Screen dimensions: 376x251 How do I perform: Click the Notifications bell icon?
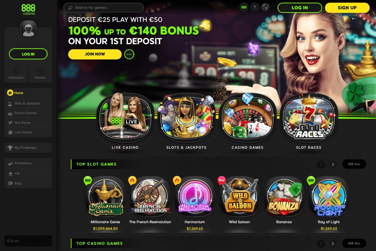[16, 71]
